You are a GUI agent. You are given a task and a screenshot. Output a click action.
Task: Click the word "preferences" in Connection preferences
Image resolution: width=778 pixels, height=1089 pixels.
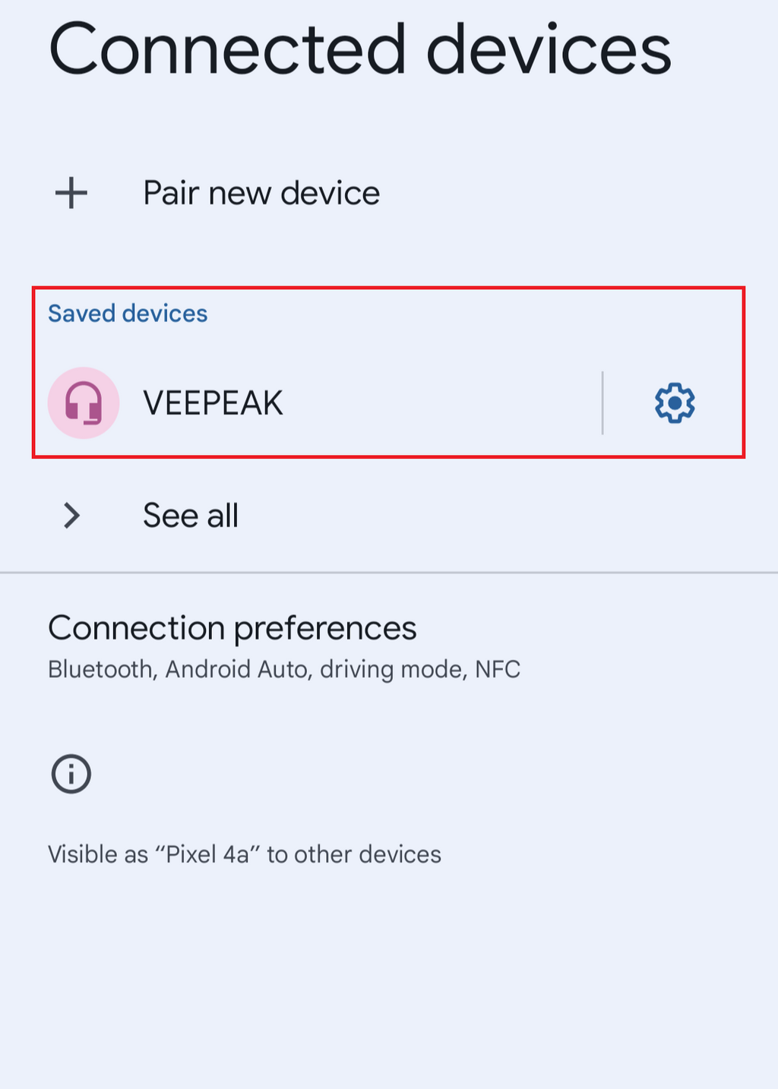[x=325, y=629]
